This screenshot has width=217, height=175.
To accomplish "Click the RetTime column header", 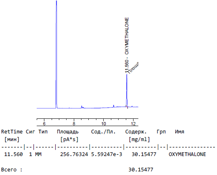I will 12,132.
